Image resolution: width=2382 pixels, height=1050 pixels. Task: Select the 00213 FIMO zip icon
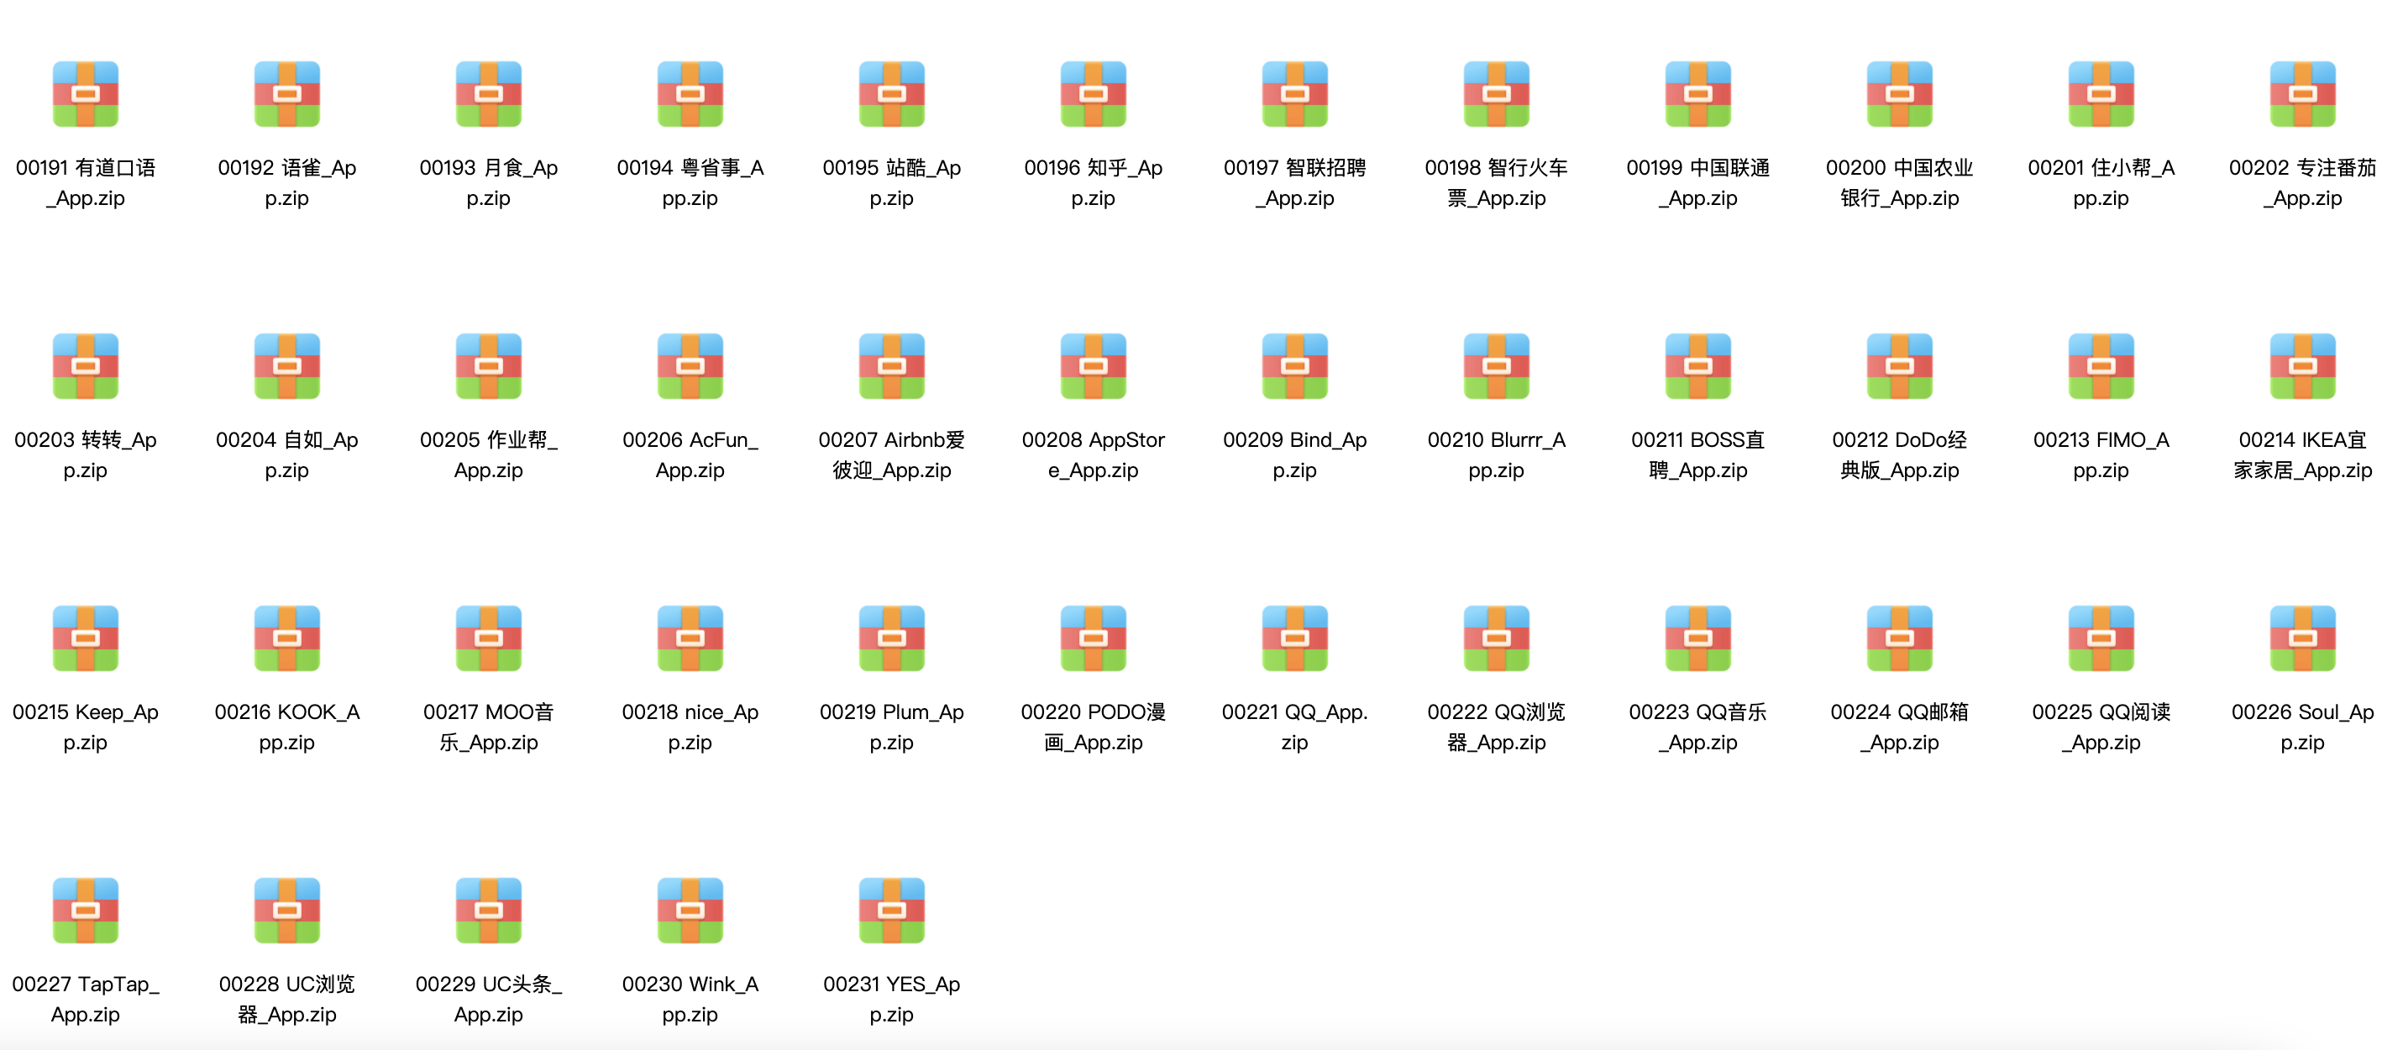(x=2101, y=366)
